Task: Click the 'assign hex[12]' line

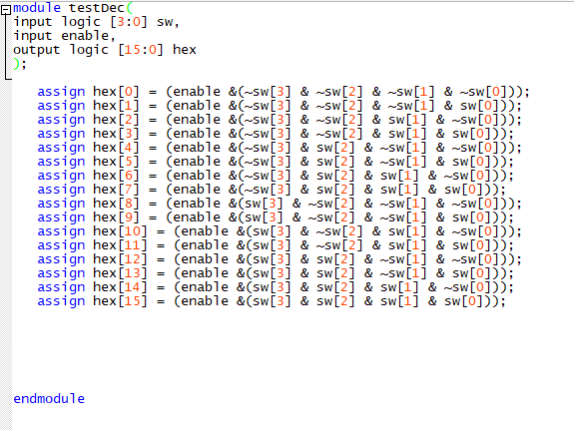Action: (280, 259)
